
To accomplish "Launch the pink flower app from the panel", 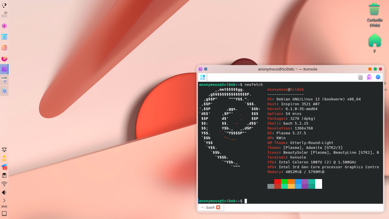I will (x=4, y=26).
